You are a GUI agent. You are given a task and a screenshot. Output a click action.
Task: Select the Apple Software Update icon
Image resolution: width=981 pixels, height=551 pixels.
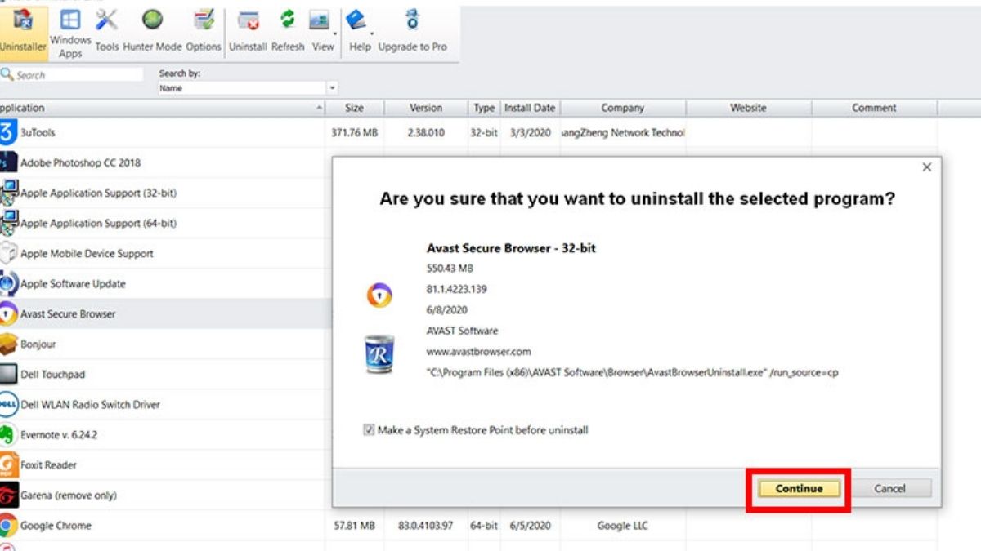pos(8,283)
